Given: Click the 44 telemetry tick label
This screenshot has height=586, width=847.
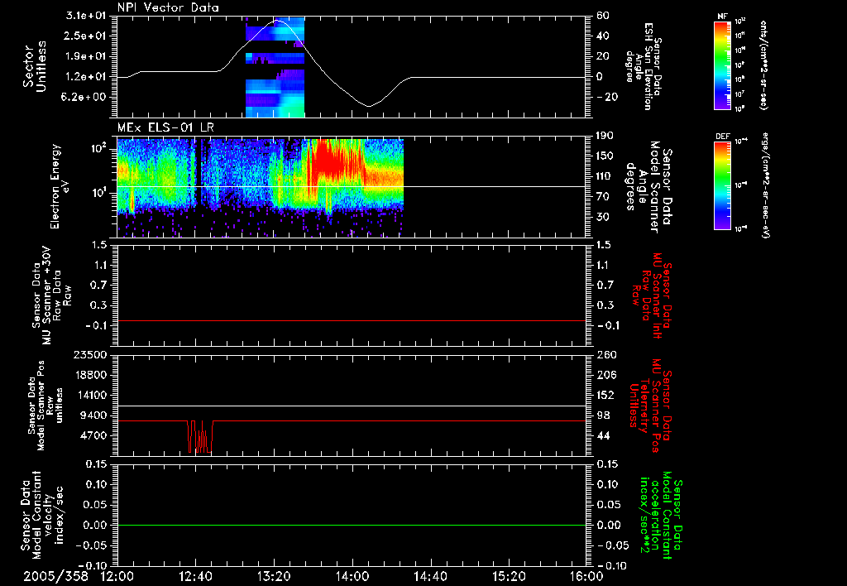Looking at the screenshot, I should (603, 435).
